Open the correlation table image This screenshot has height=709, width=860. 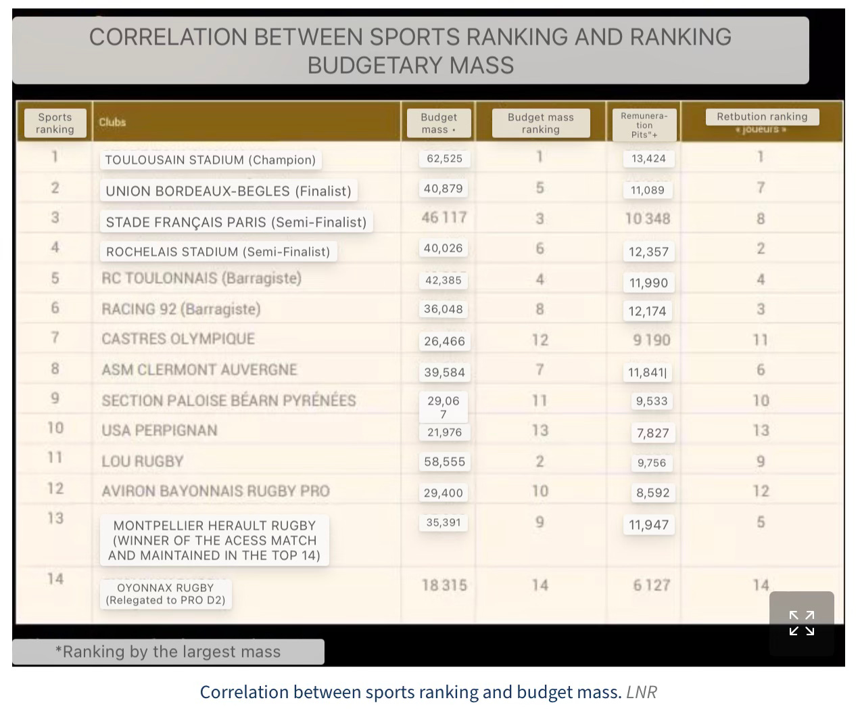[429, 337]
